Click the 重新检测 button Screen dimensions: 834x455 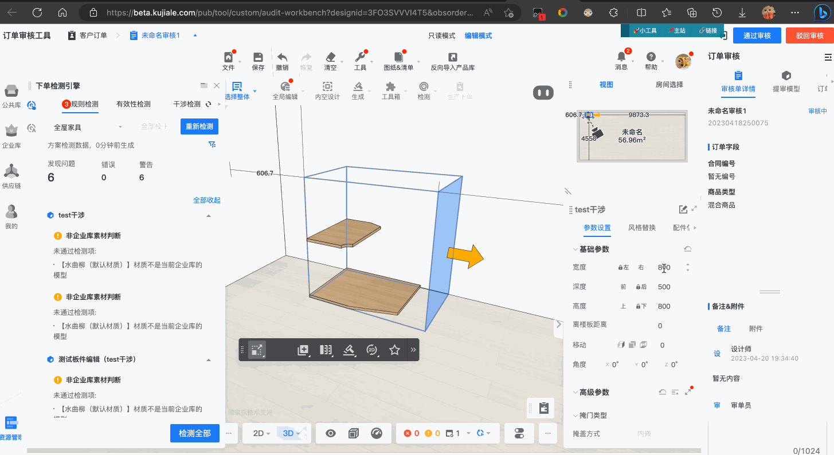coord(199,126)
